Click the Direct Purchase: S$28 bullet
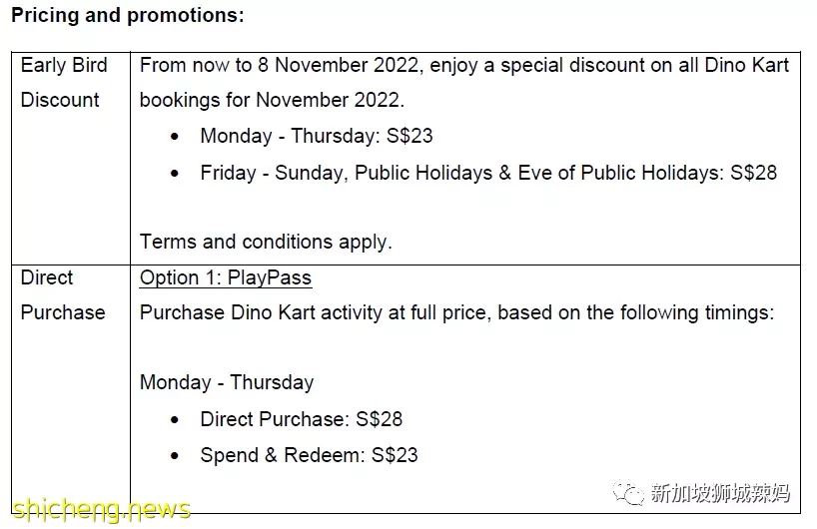Image resolution: width=817 pixels, height=529 pixels. 302,419
